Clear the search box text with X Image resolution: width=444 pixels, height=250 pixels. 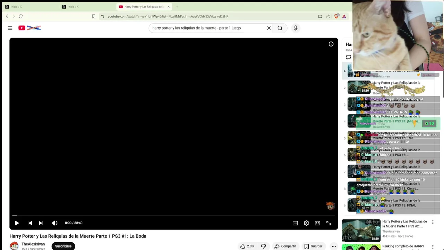[269, 28]
